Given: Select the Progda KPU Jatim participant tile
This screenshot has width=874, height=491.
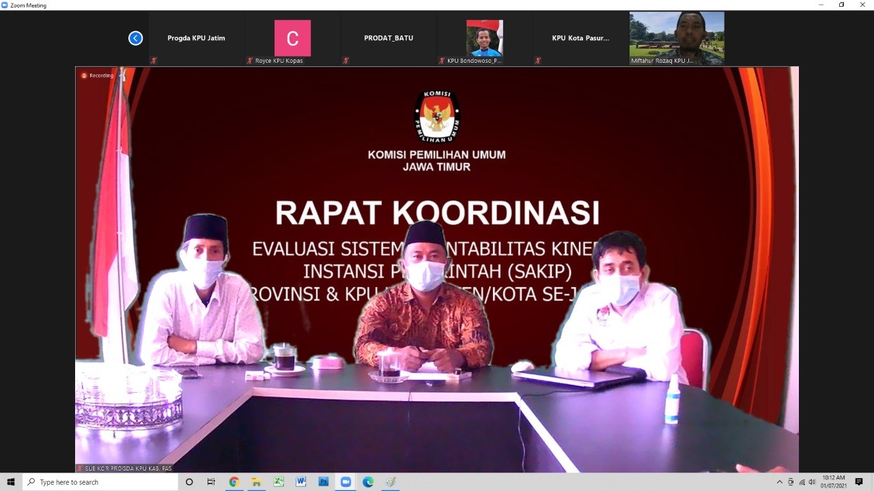Looking at the screenshot, I should (196, 38).
